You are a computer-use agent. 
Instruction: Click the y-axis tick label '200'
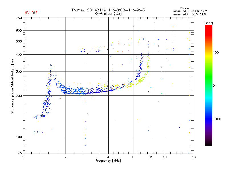point(19,96)
